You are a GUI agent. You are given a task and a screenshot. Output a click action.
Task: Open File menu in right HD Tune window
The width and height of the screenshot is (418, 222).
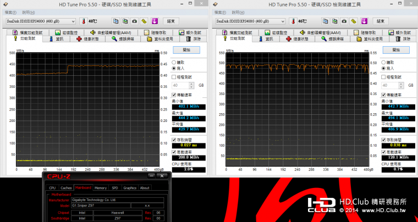(220, 13)
